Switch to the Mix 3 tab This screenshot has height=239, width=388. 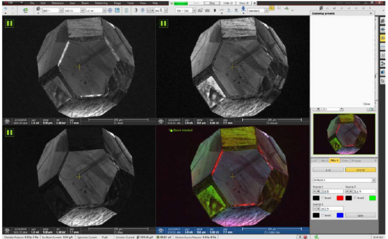click(x=324, y=161)
